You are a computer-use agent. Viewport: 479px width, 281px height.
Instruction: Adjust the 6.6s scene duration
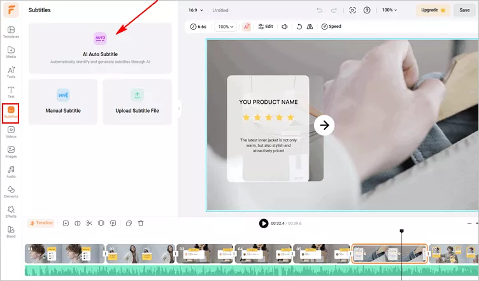(x=198, y=27)
